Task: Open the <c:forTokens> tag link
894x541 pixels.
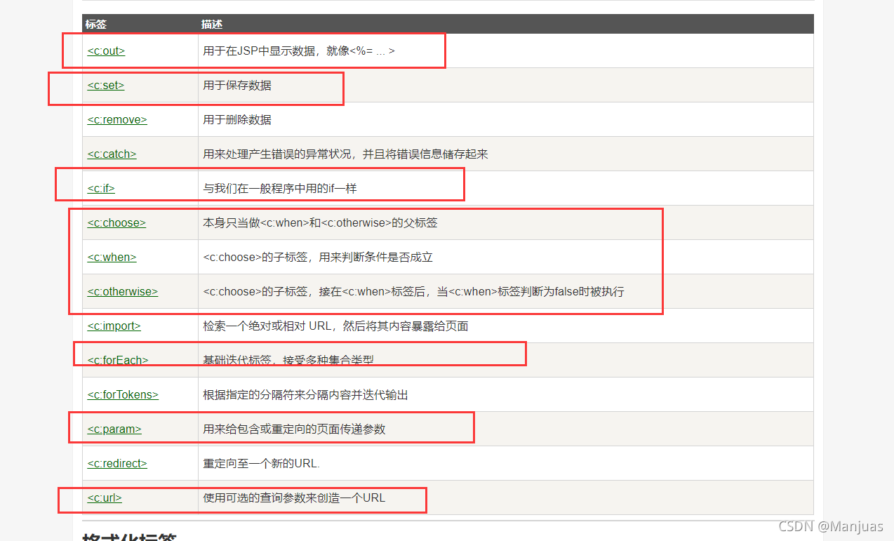Action: 123,395
